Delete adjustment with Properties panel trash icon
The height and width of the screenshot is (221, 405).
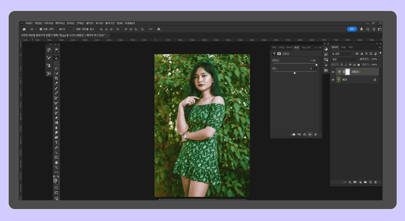click(315, 134)
